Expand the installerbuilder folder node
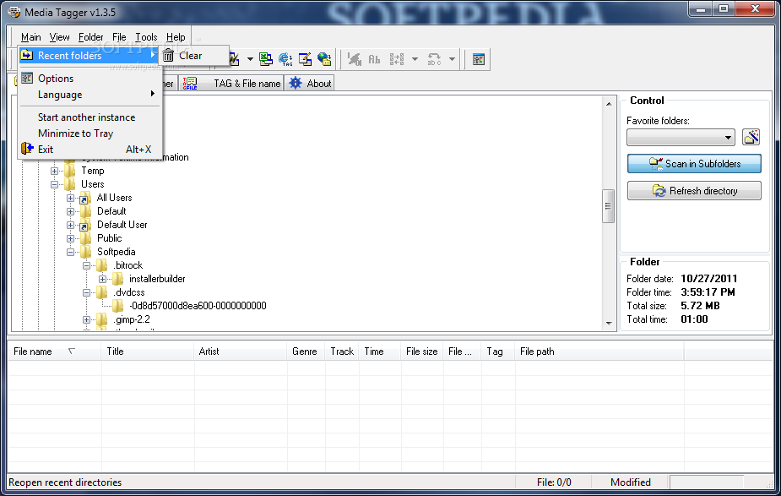 click(102, 279)
